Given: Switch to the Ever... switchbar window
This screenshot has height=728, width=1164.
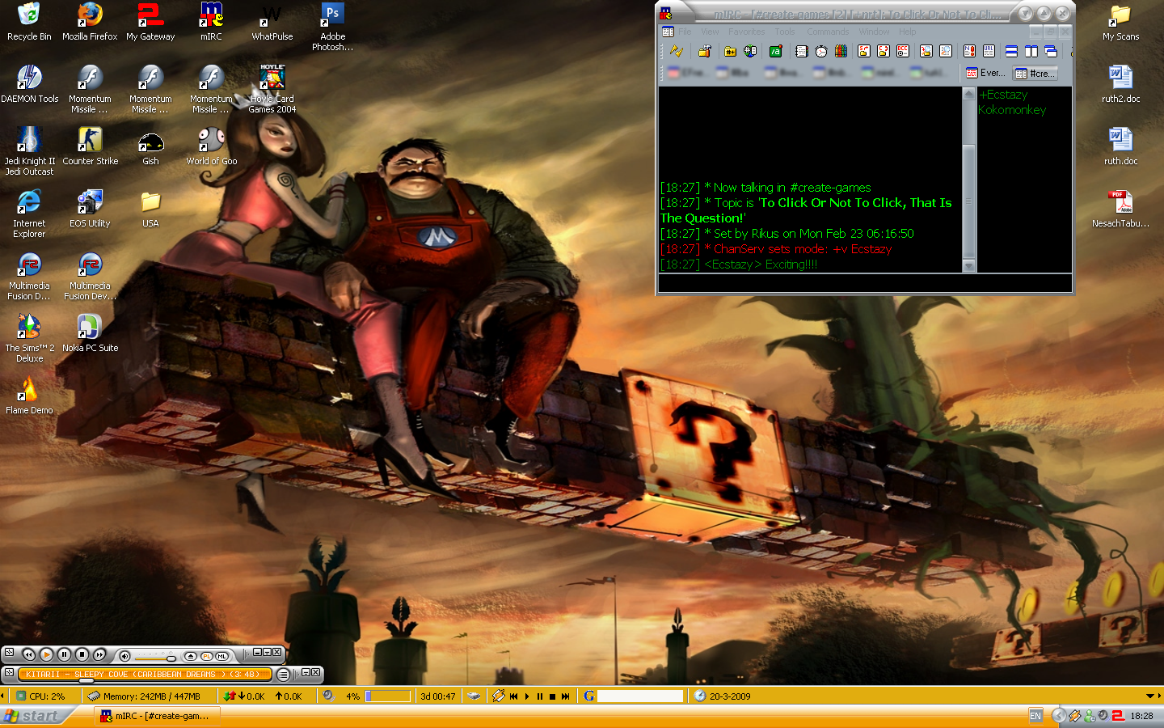Looking at the screenshot, I should pyautogui.click(x=985, y=73).
